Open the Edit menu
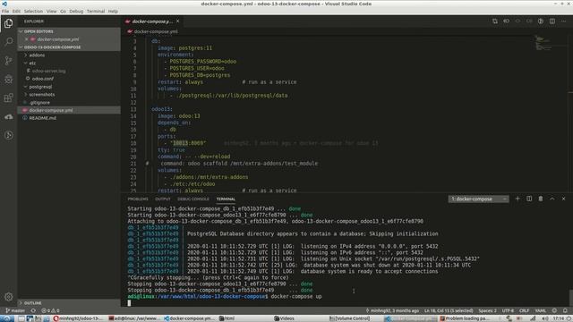The image size is (573, 322). (x=16, y=12)
